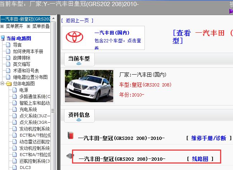Click the 当前:电路图 root computer icon

click(3, 38)
